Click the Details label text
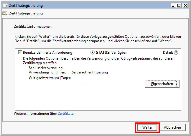This screenshot has width=191, height=136. click(168, 53)
